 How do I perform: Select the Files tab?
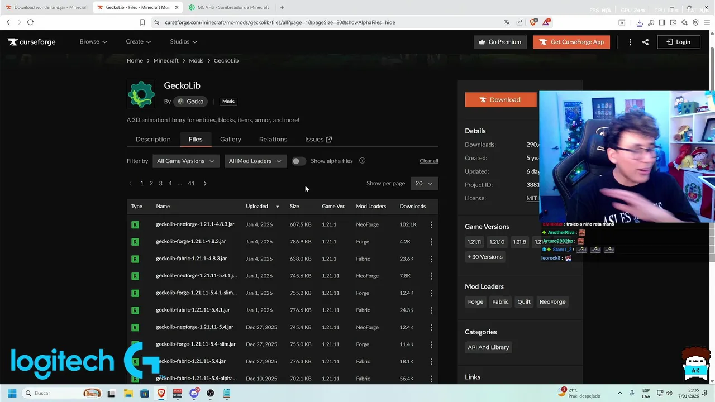click(196, 139)
